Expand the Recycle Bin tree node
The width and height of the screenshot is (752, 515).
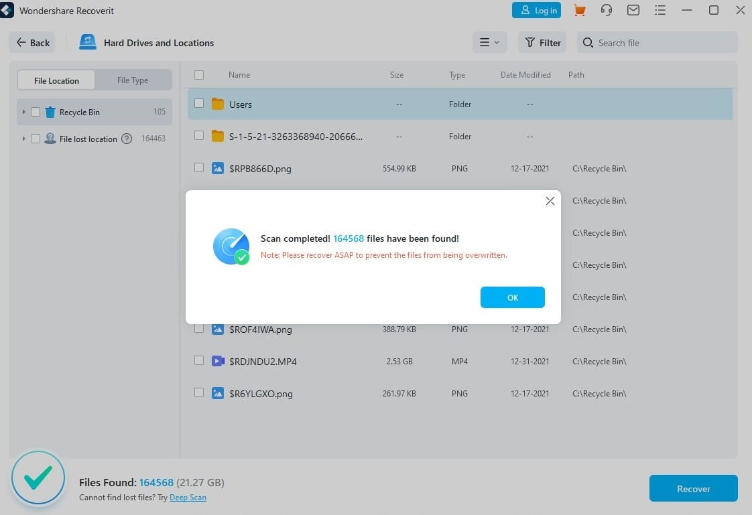pyautogui.click(x=23, y=112)
